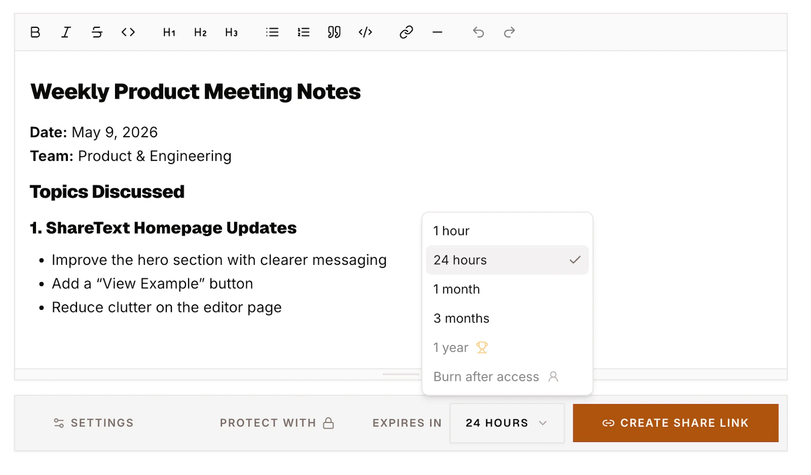Viewport: 811px width, 475px height.
Task: Select the 24 hours expiry option
Action: (x=507, y=260)
